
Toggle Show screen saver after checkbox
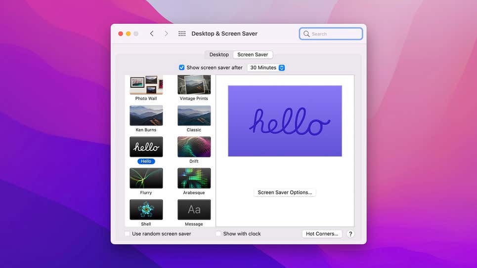click(181, 68)
